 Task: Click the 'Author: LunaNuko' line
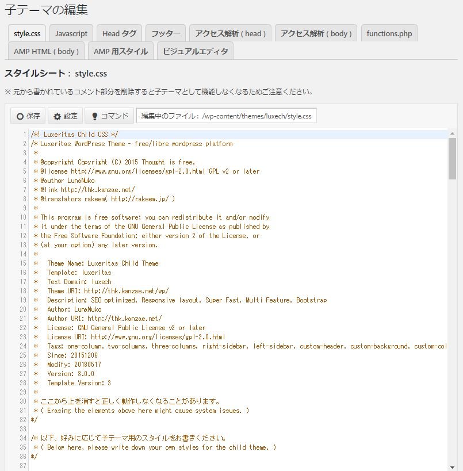click(x=67, y=309)
